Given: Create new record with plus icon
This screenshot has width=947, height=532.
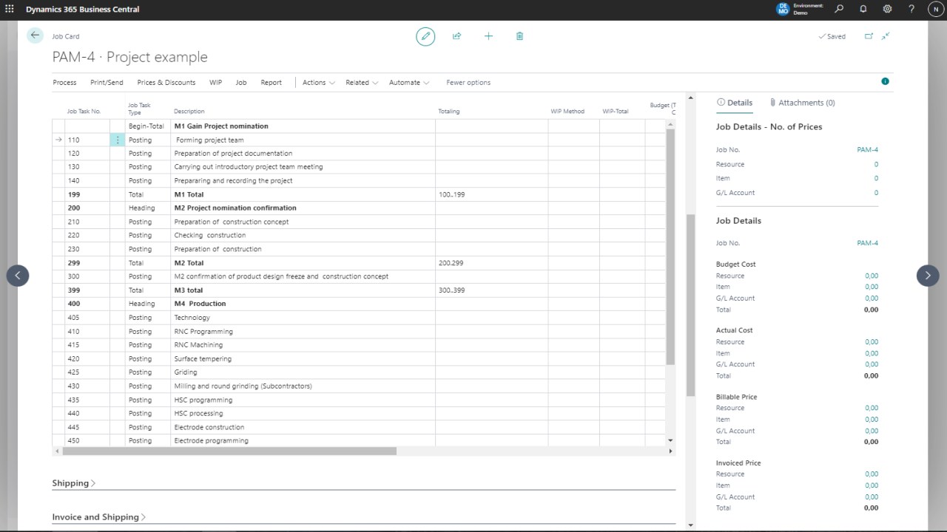Looking at the screenshot, I should pyautogui.click(x=488, y=36).
